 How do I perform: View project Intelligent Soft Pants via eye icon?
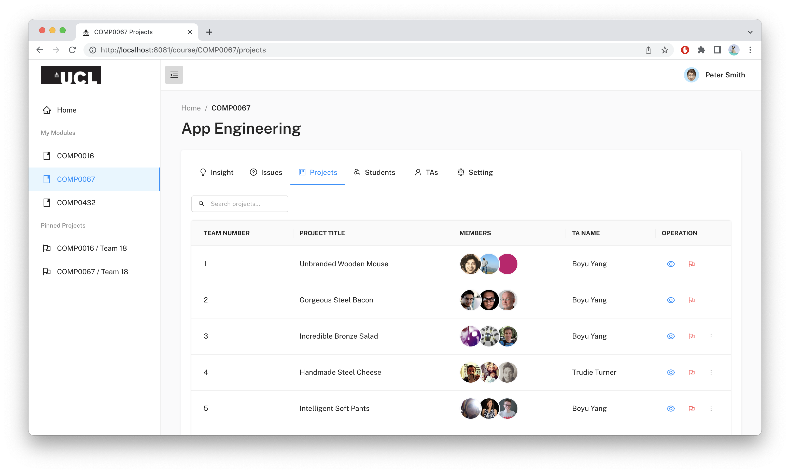pyautogui.click(x=671, y=408)
